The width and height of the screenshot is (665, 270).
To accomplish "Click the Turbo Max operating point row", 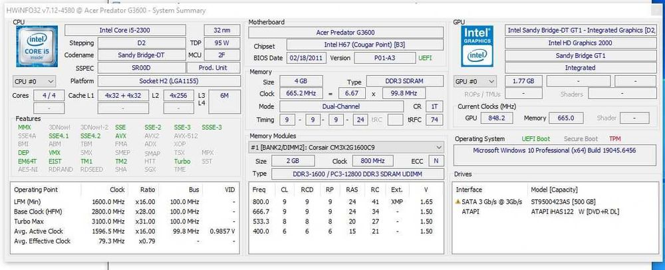I will point(124,221).
